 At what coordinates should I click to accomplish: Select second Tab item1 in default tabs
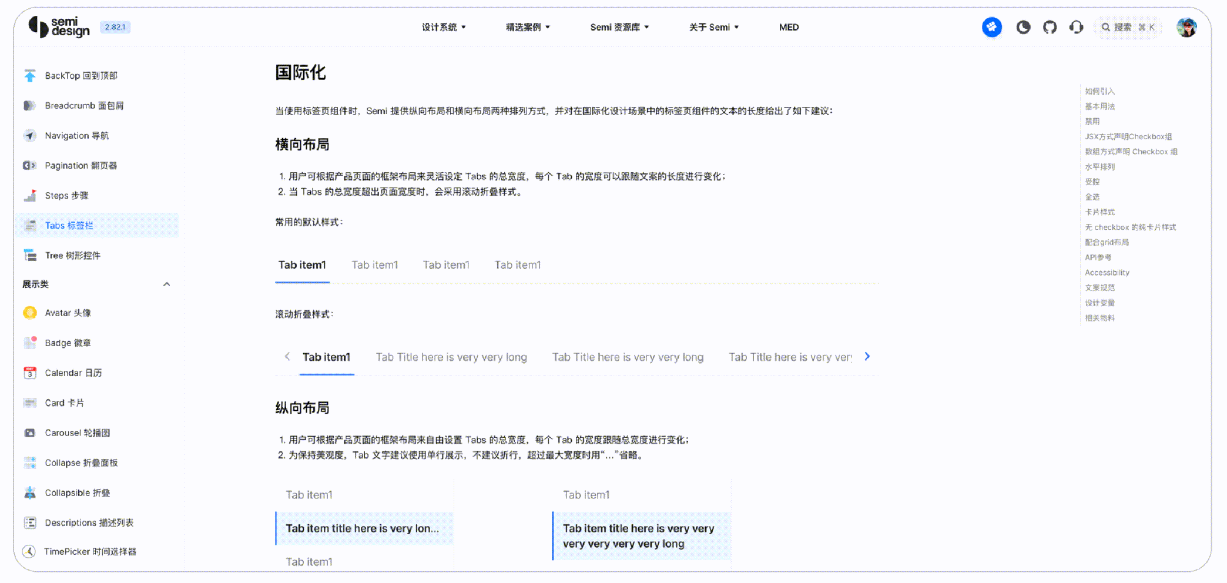[x=374, y=265]
